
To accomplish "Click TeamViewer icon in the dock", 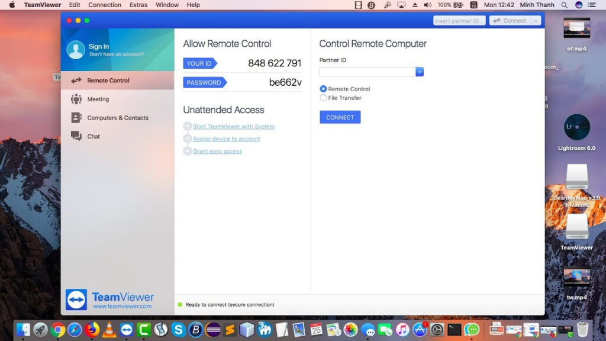I will (127, 330).
